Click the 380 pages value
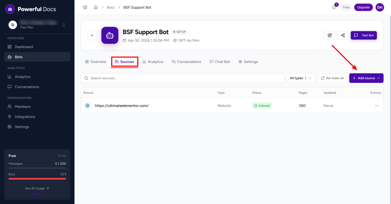This screenshot has height=204, width=391. 302,106
